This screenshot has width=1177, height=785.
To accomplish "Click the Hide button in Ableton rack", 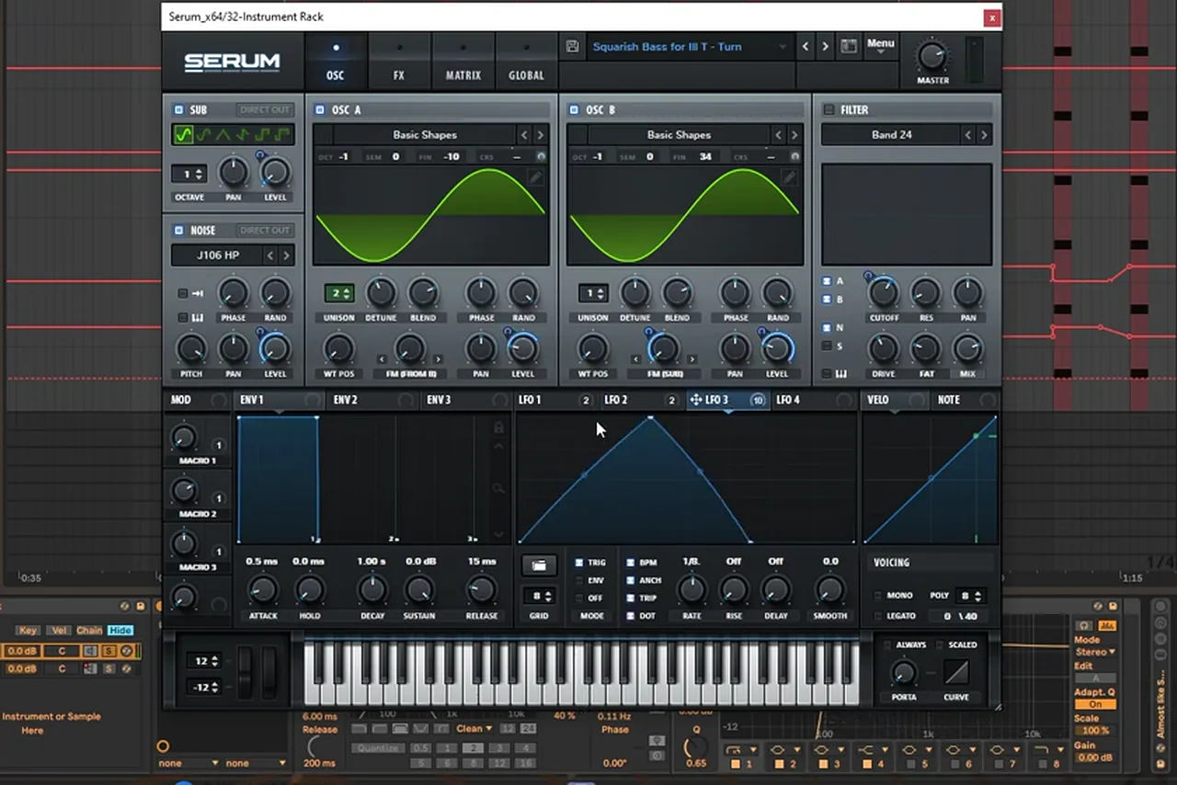I will 120,631.
